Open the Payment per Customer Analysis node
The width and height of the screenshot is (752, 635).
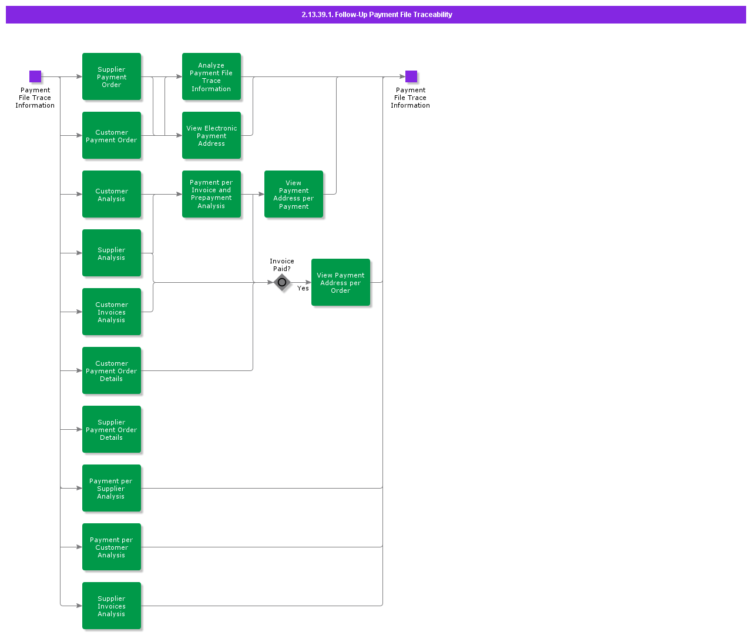[112, 547]
